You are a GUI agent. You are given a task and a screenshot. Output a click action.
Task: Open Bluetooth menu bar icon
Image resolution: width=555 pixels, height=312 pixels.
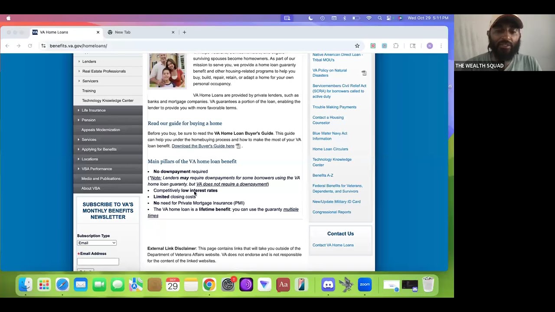[x=345, y=18]
